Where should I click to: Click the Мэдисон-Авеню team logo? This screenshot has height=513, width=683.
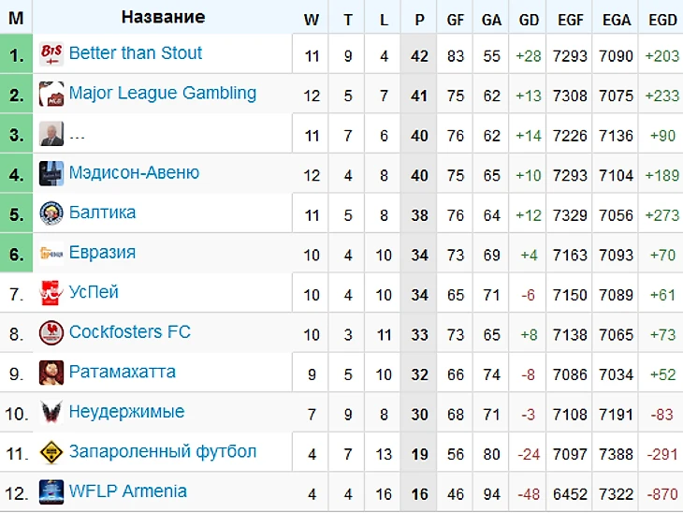pos(51,173)
